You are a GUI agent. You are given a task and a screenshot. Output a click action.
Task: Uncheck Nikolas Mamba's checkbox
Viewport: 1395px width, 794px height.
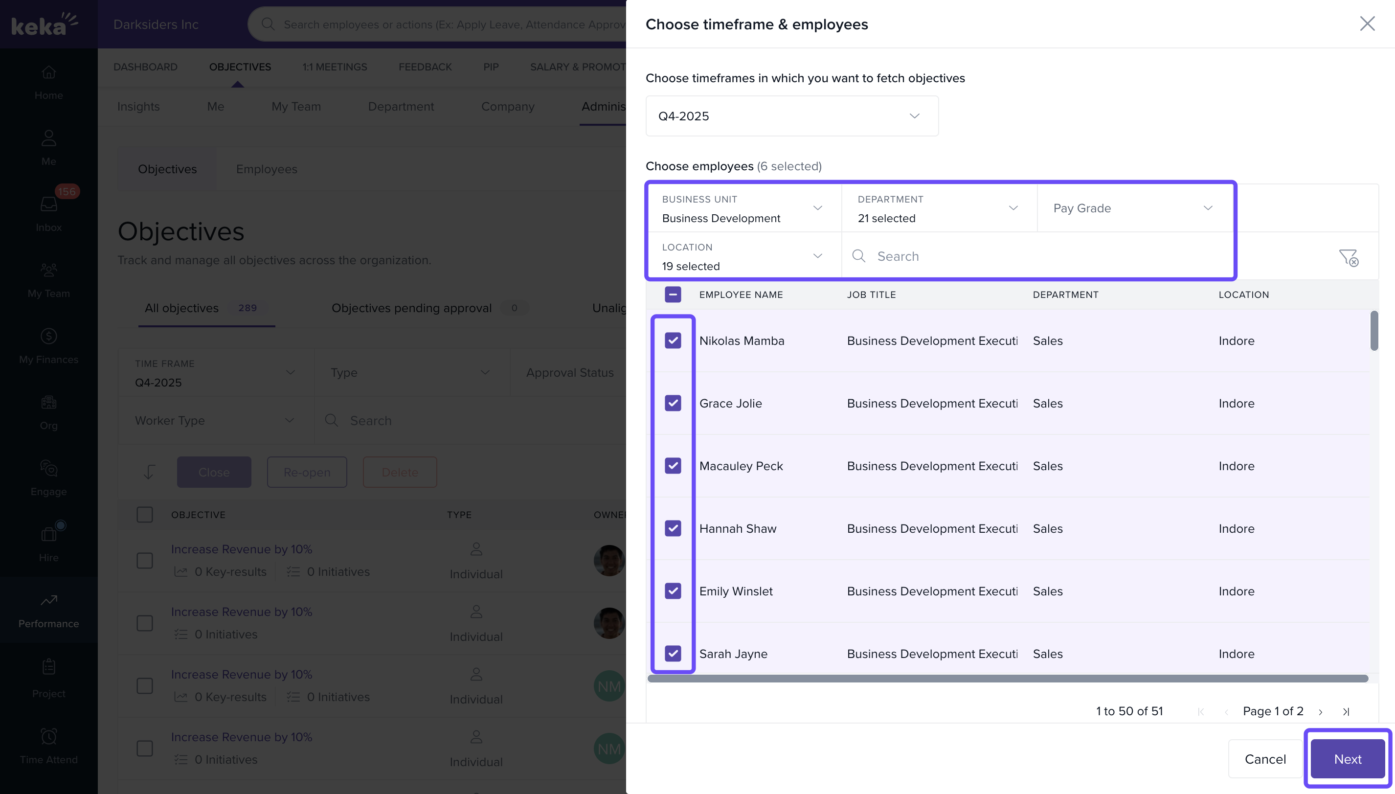(673, 341)
